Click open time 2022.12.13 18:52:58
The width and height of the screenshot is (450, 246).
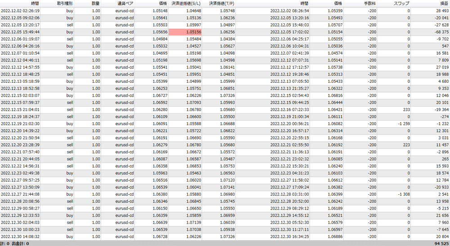[x=20, y=88]
